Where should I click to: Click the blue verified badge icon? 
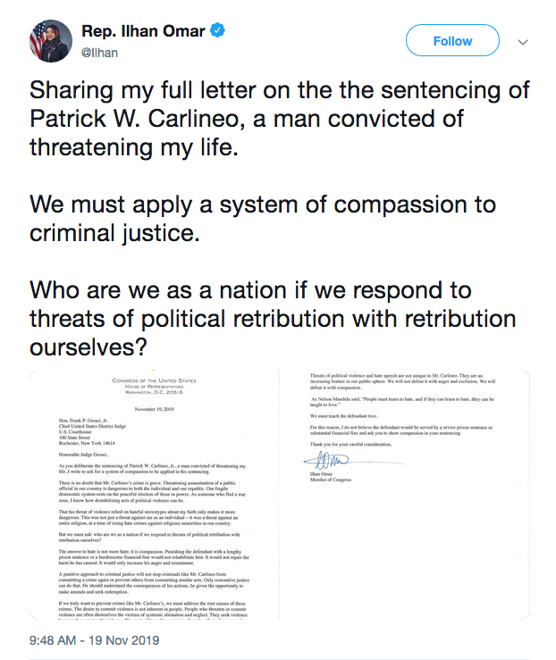tap(217, 30)
